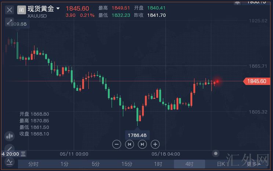273x171 pixels.
Task: Select the 5分 timeframe tab
Action: (x=96, y=164)
